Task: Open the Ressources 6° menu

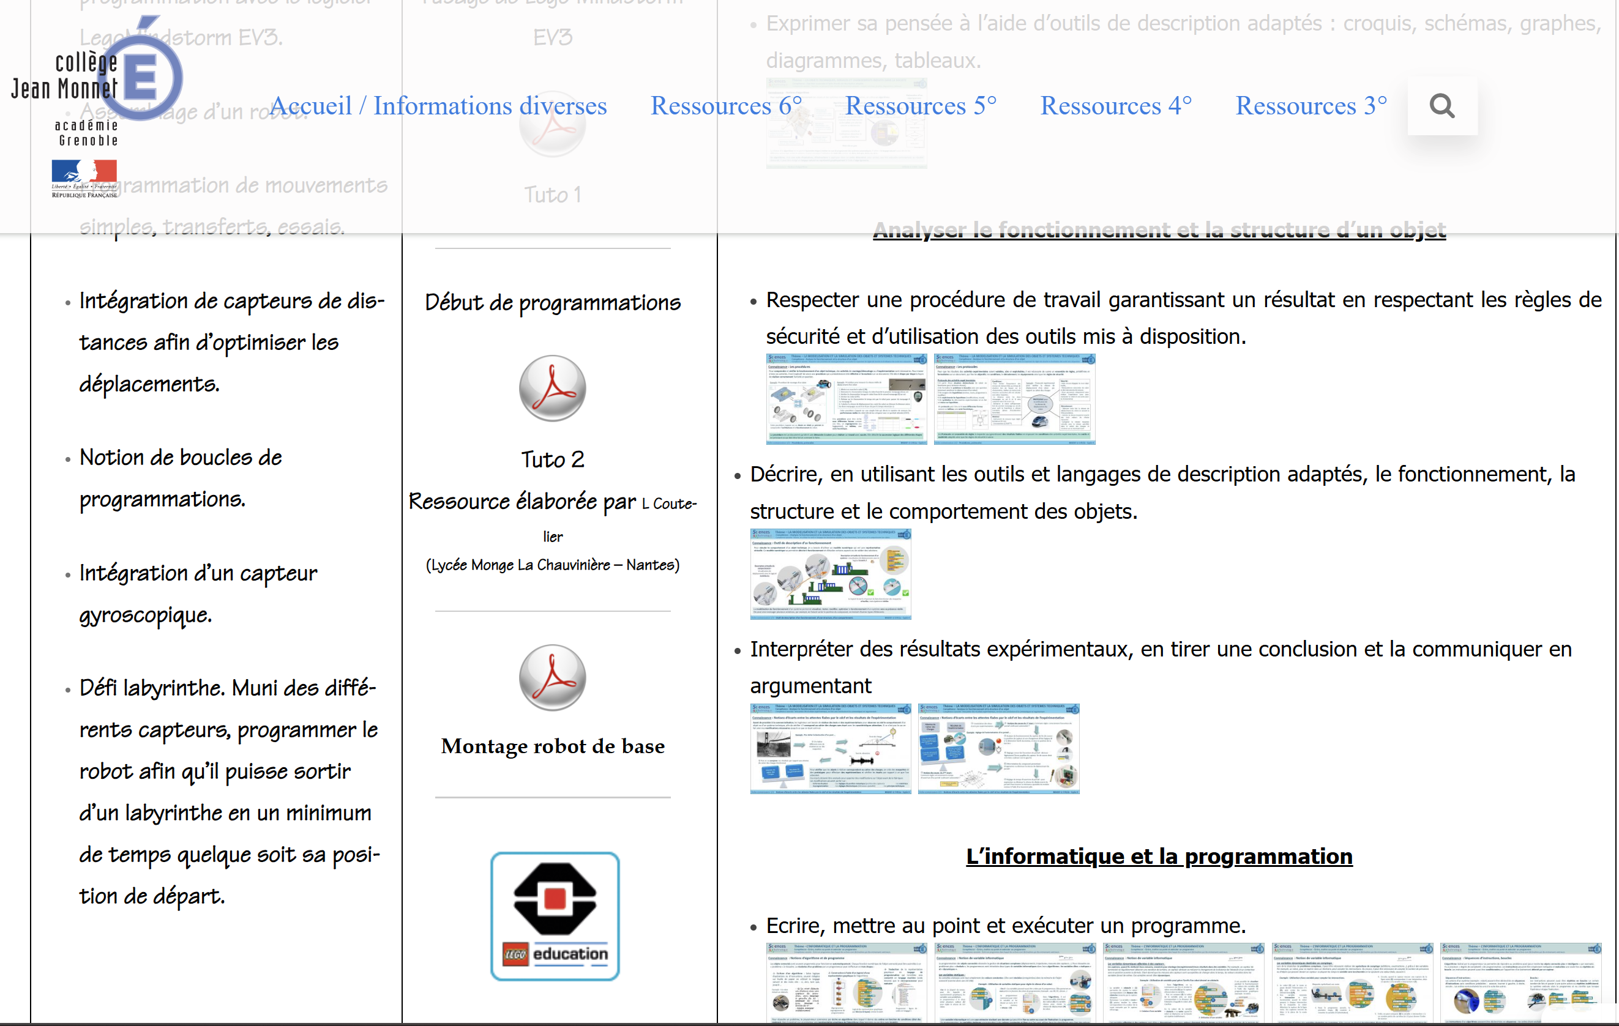Action: [725, 106]
